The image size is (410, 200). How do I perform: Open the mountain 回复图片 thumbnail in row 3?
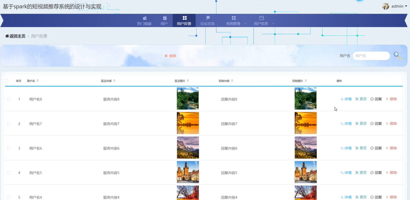[306, 148]
